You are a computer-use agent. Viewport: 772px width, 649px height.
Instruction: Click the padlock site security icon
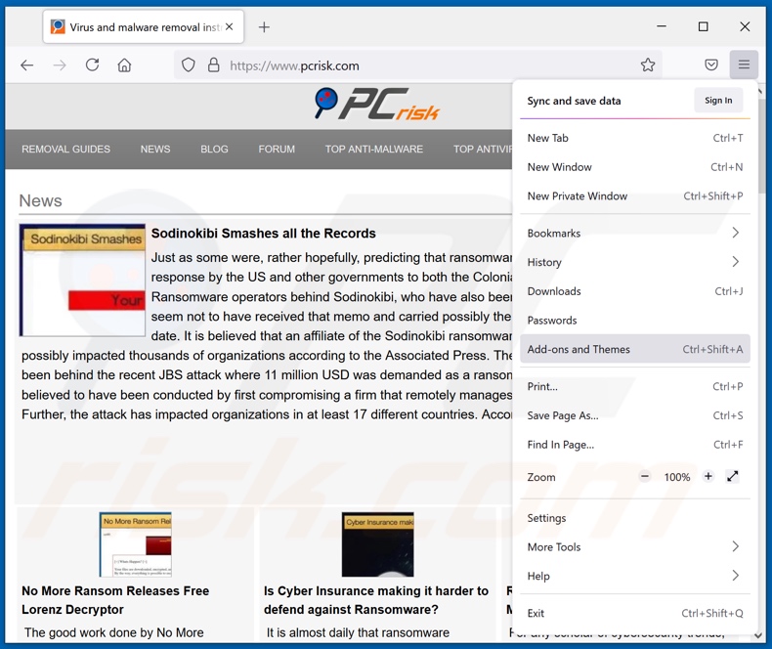click(x=213, y=65)
